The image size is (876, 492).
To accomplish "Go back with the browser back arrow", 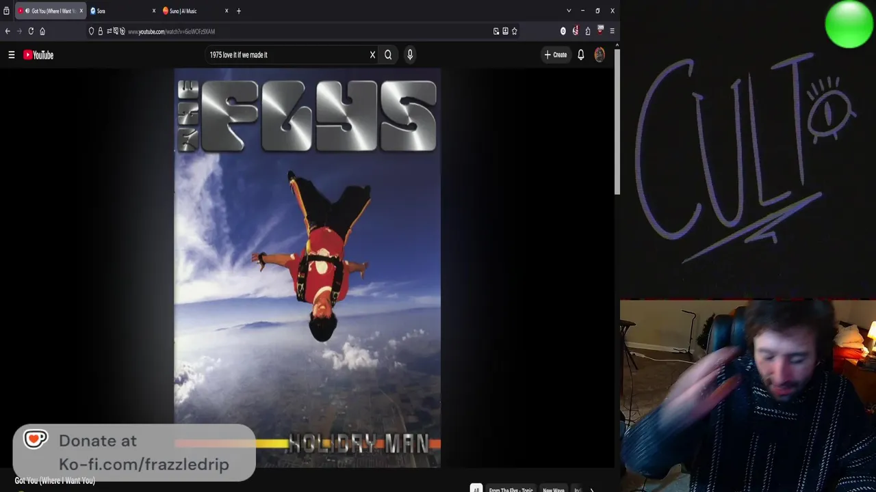I will [x=8, y=31].
